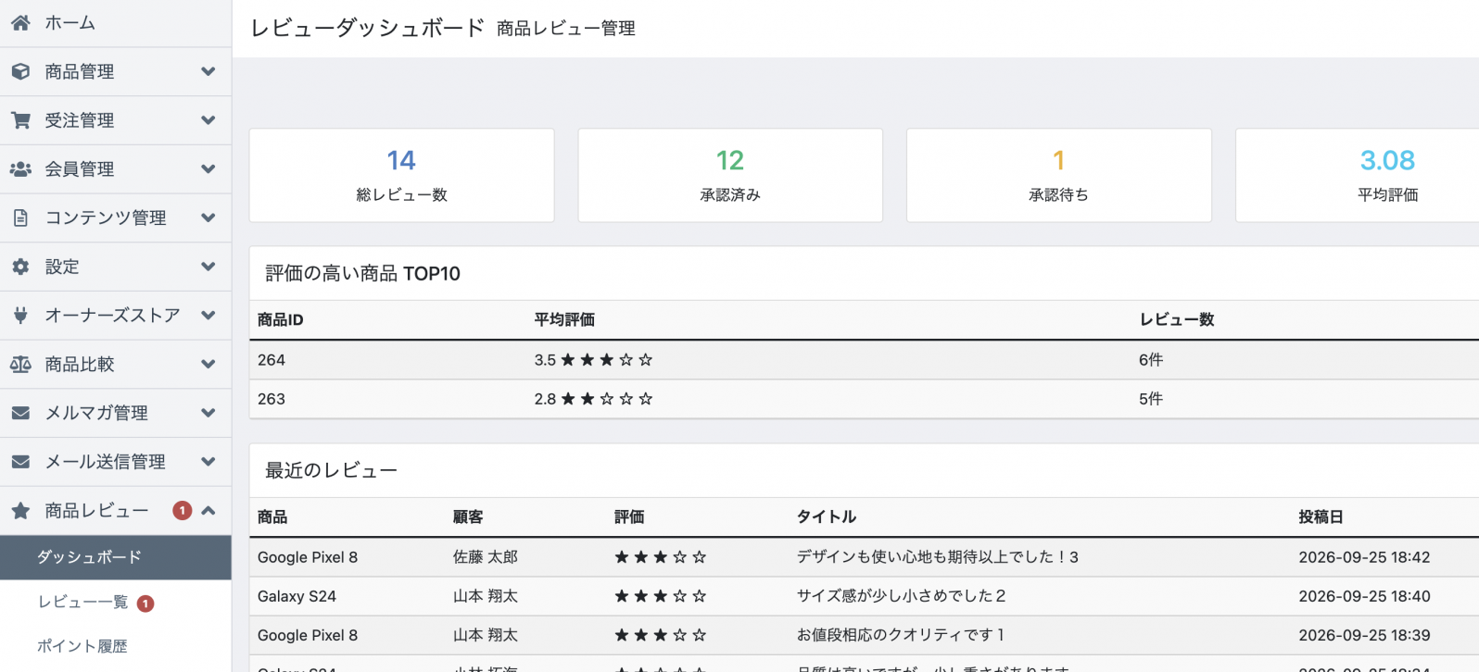Viewport: 1479px width, 672px height.
Task: Click the shopping cart icon for 受注管理
Action: tap(20, 120)
